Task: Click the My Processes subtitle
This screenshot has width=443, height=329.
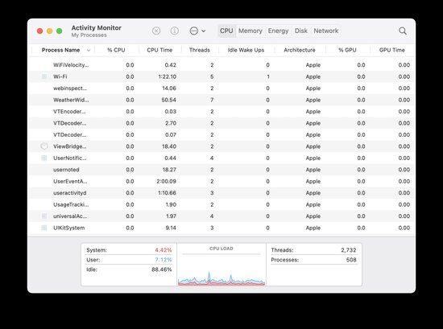Action: [x=89, y=35]
